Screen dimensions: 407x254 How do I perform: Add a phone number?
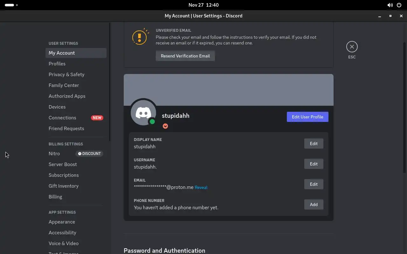(314, 204)
